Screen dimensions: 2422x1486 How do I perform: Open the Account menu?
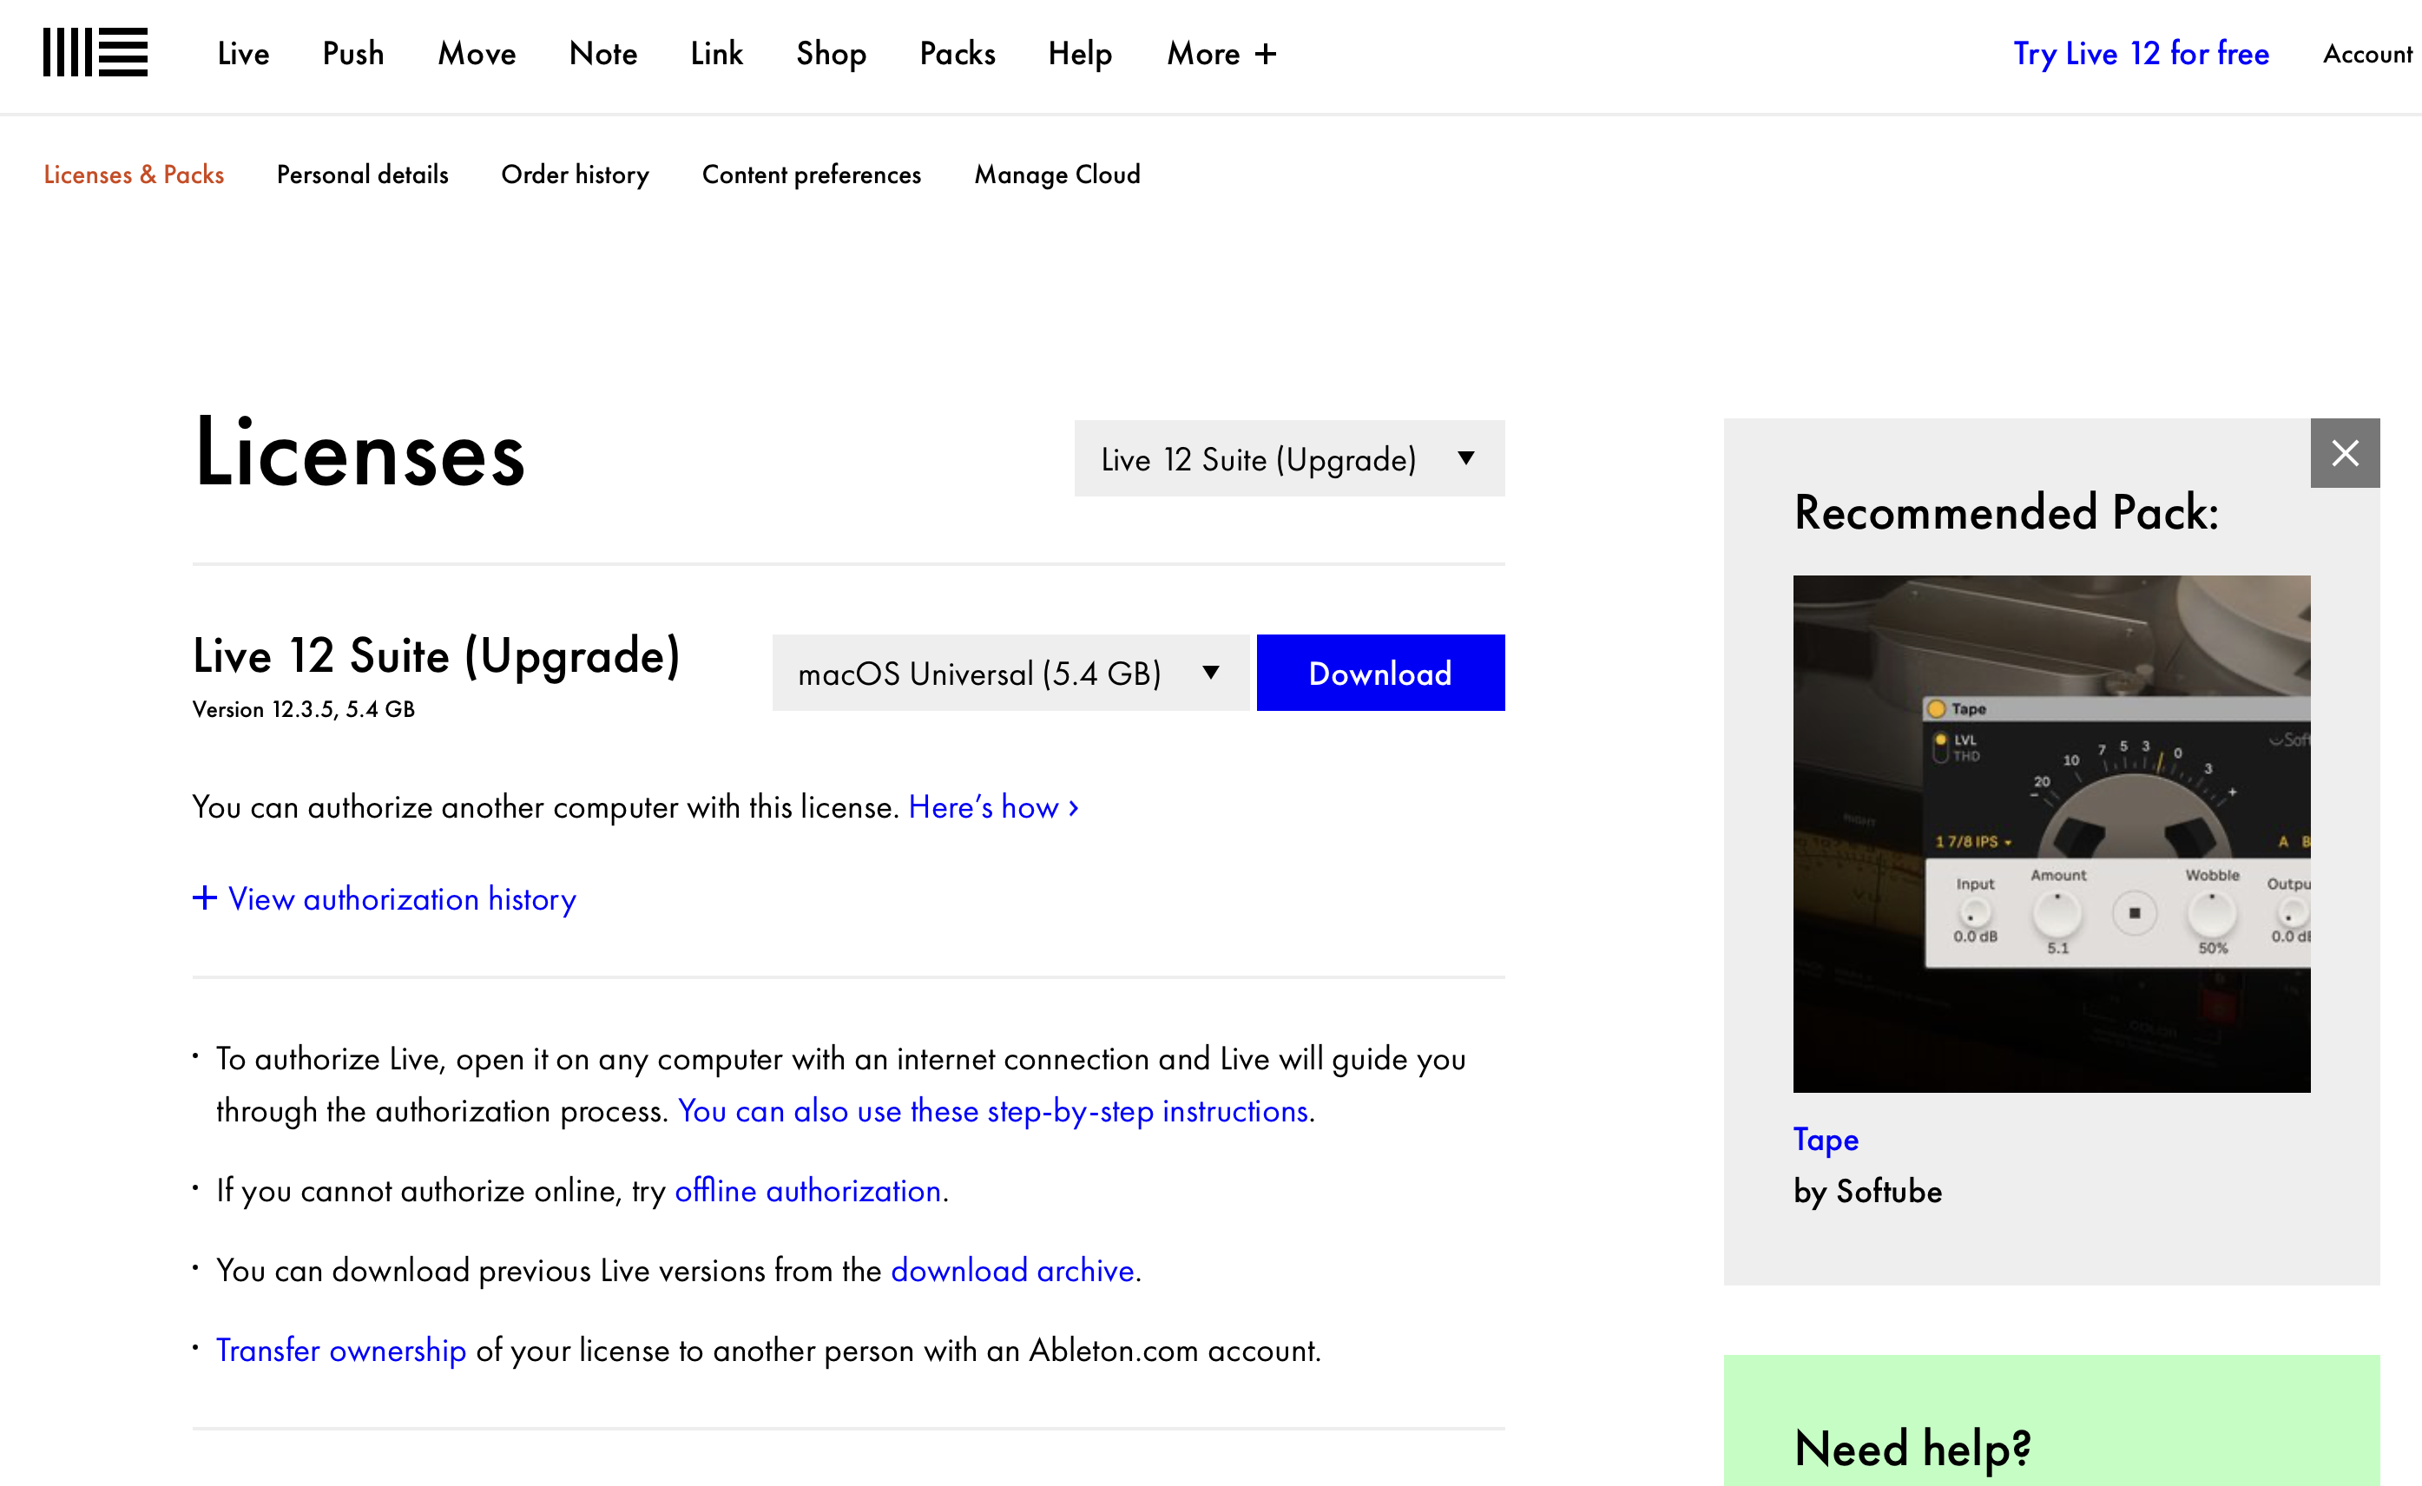[2366, 54]
